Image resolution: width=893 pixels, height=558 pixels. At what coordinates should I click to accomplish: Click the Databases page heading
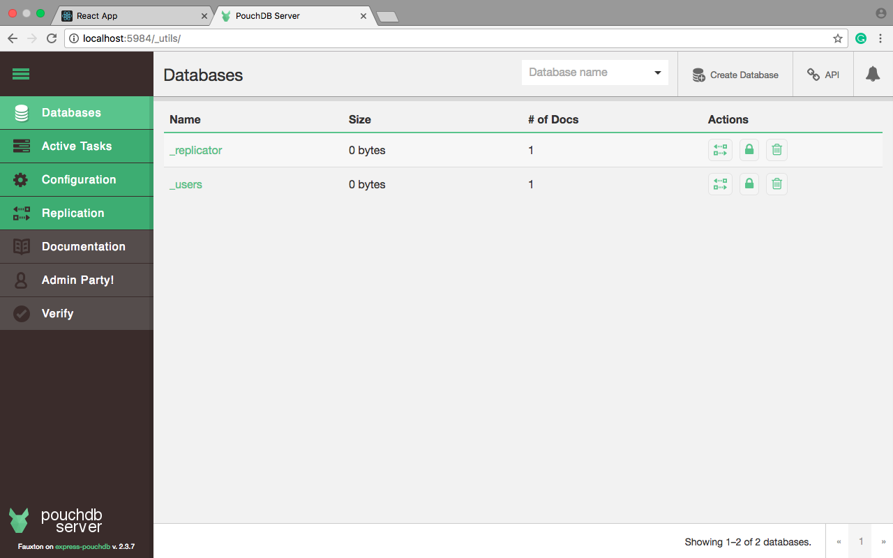coord(203,75)
